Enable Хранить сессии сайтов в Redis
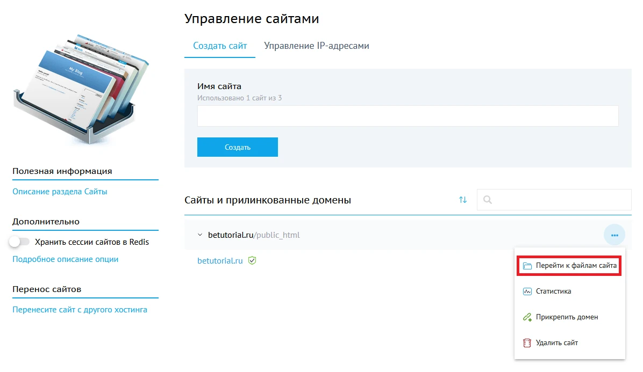Screen dimensions: 643x372 click(20, 242)
